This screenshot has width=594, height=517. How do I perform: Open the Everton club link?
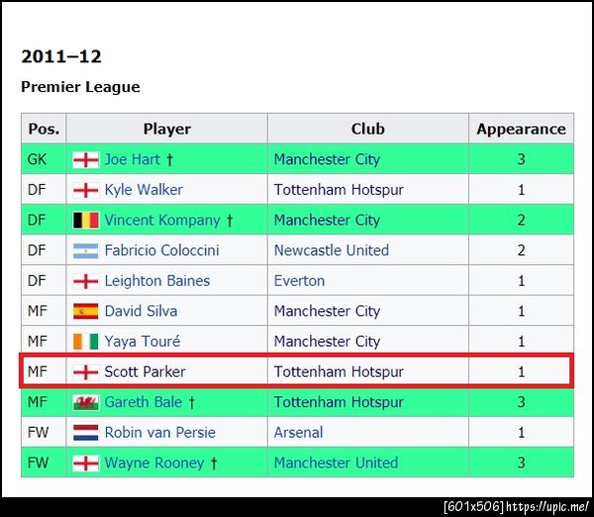[x=299, y=281]
